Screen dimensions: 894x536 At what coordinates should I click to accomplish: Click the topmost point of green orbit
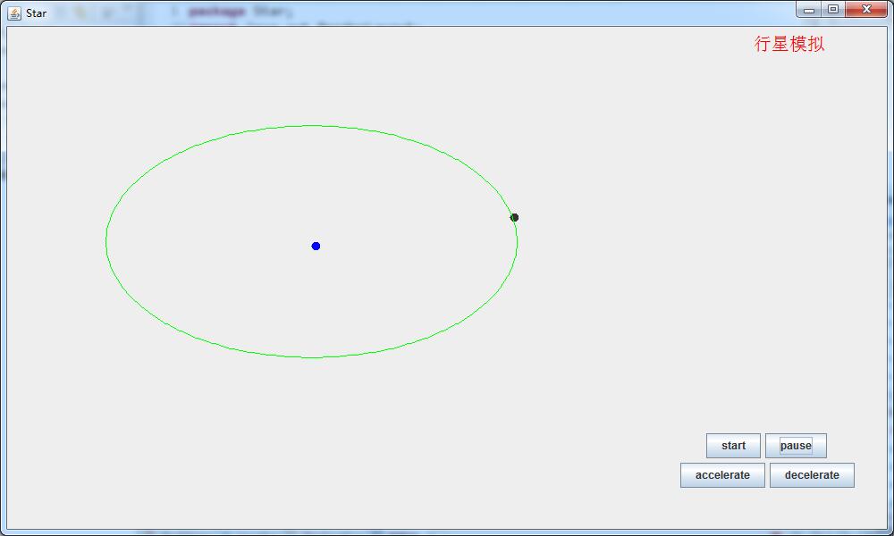pos(311,126)
